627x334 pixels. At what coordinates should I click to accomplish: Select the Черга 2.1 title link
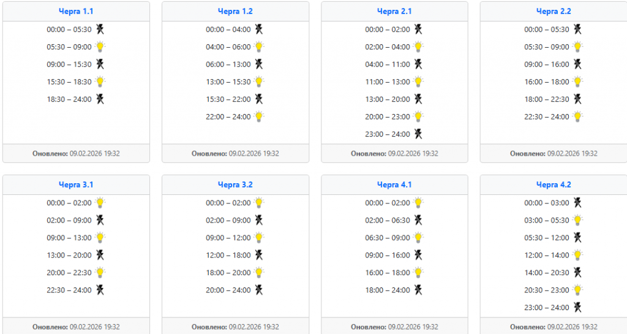[x=394, y=11]
